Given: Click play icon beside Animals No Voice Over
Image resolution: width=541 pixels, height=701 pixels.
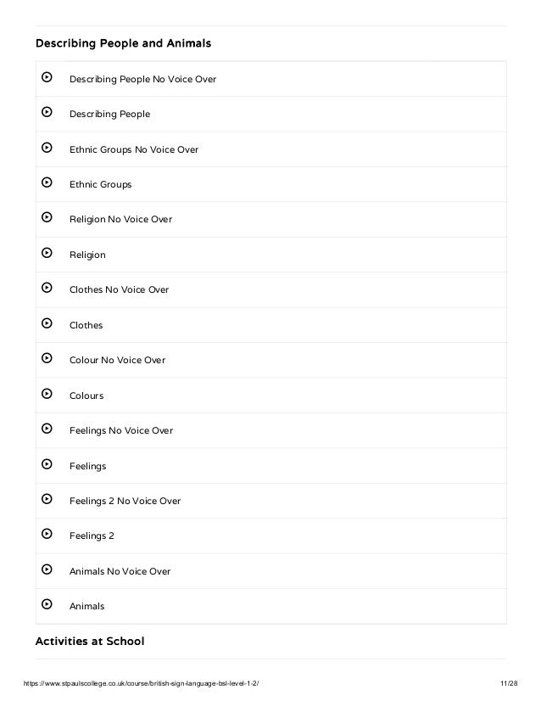Looking at the screenshot, I should 47,571.
